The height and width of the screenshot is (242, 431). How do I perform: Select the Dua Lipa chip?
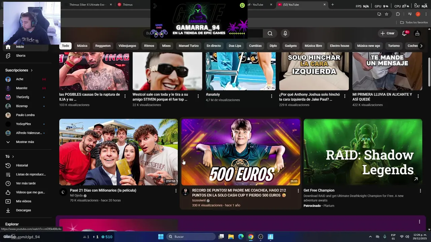[235, 46]
